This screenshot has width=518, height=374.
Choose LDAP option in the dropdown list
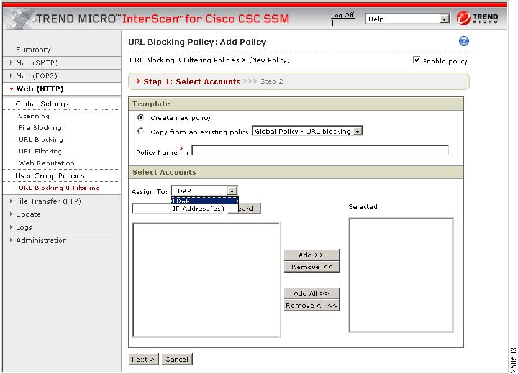pos(204,201)
